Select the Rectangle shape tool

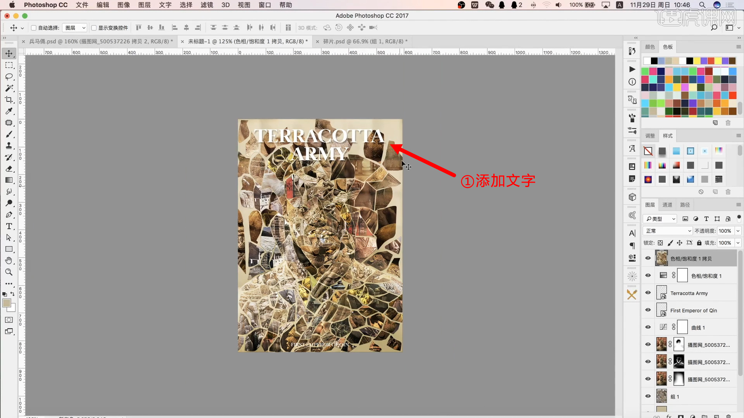coord(9,249)
